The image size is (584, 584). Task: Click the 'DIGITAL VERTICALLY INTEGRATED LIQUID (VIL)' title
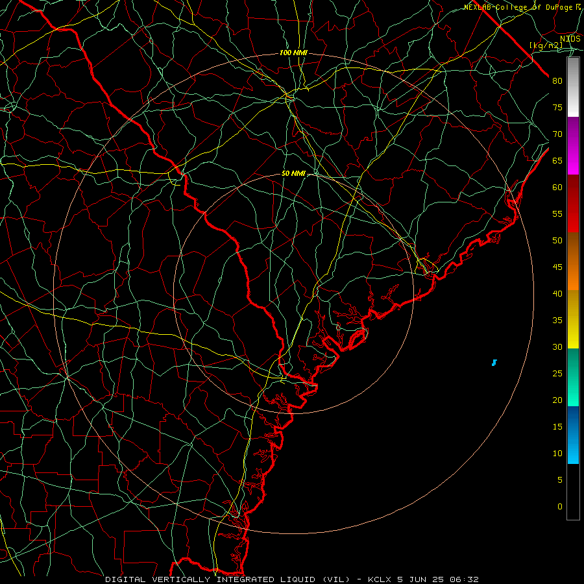(x=228, y=579)
